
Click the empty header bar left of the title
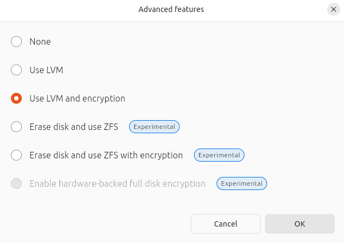65,9
